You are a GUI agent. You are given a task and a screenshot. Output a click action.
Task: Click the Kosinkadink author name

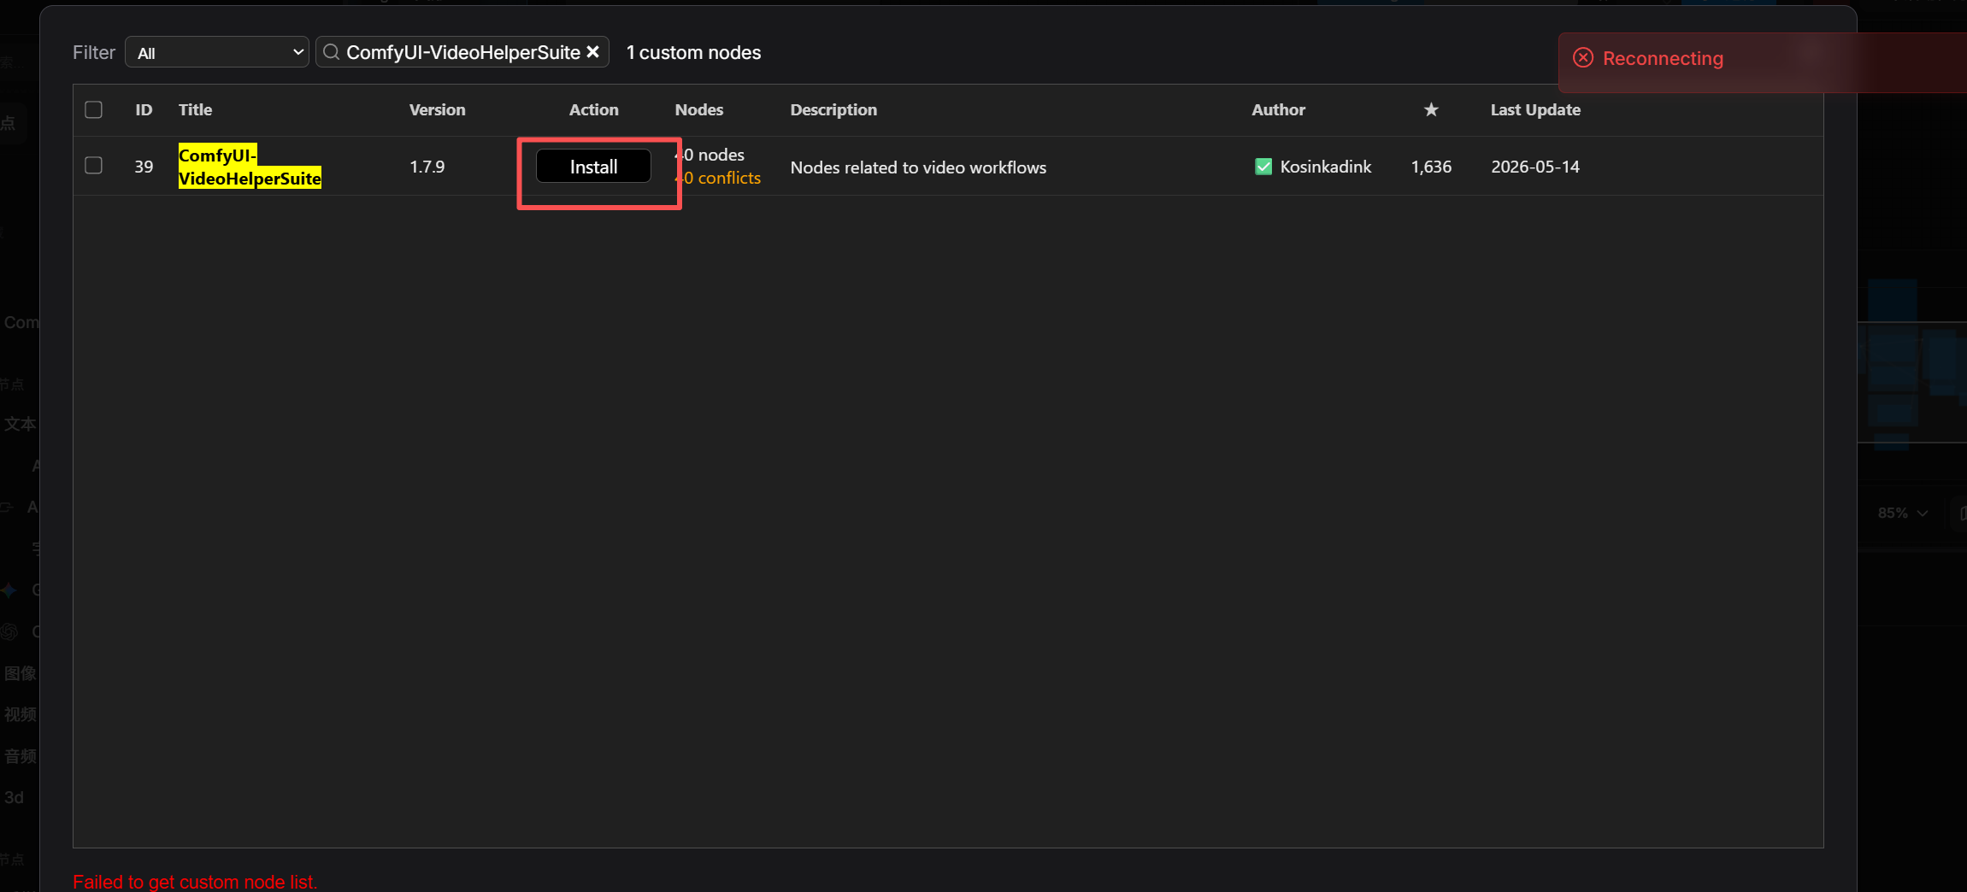pos(1326,167)
